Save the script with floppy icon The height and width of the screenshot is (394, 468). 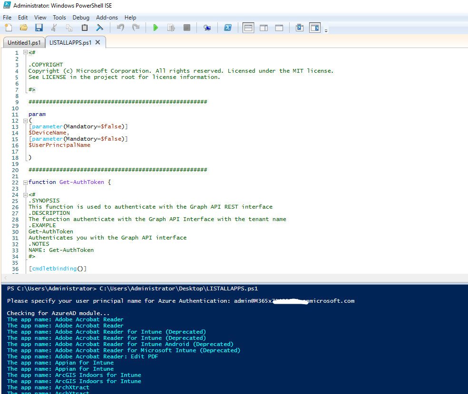point(39,28)
